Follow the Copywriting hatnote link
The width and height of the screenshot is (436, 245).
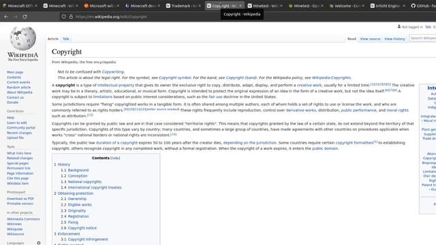click(x=112, y=71)
